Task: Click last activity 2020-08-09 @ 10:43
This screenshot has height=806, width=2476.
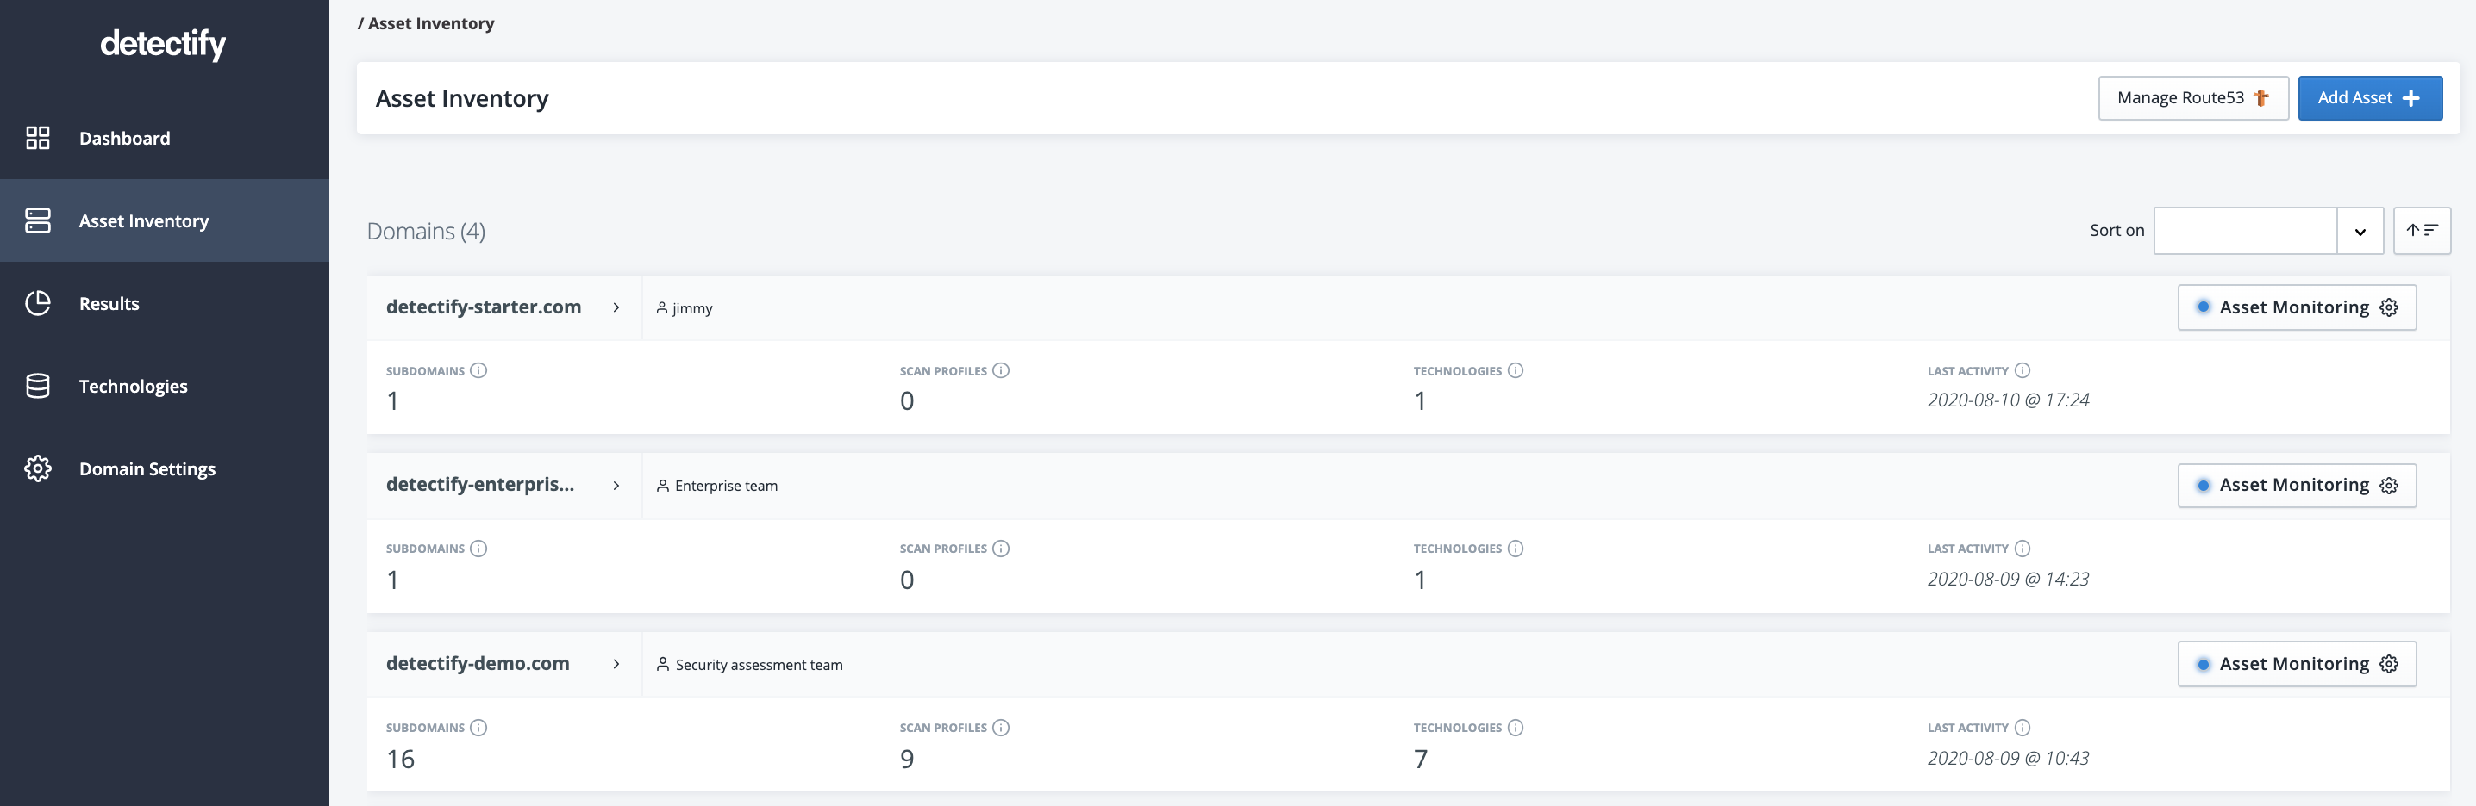Action: coord(2008,758)
